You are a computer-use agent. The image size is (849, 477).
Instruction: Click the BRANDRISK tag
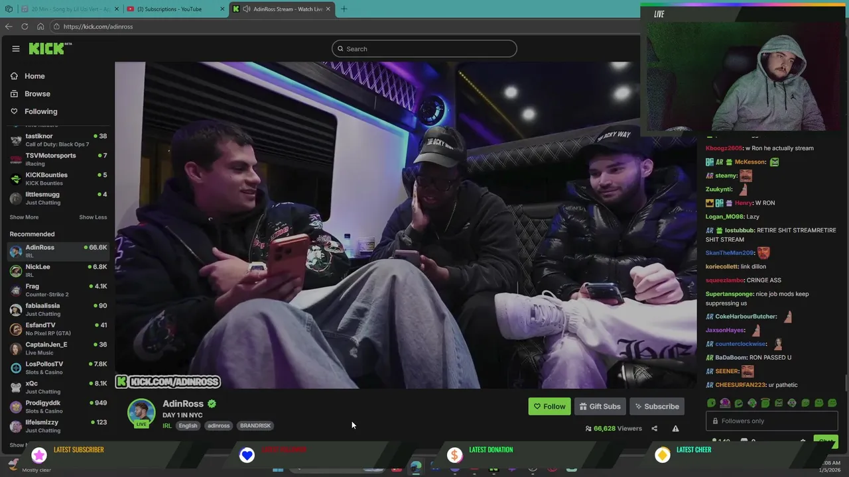pos(255,425)
